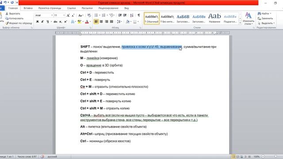Clear formatting icon in font group
Screen dimensions: 283x159
(x=89, y=15)
